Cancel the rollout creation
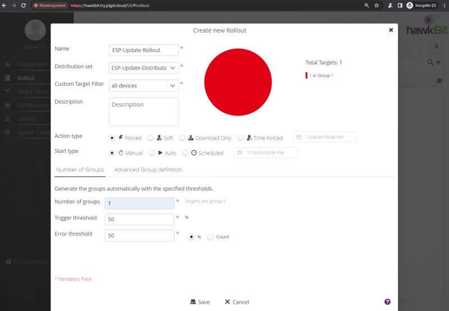The height and width of the screenshot is (311, 449). tap(237, 302)
